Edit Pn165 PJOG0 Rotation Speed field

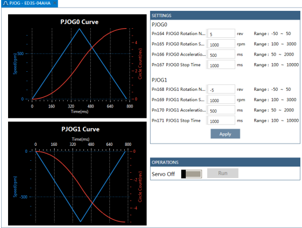221,44
